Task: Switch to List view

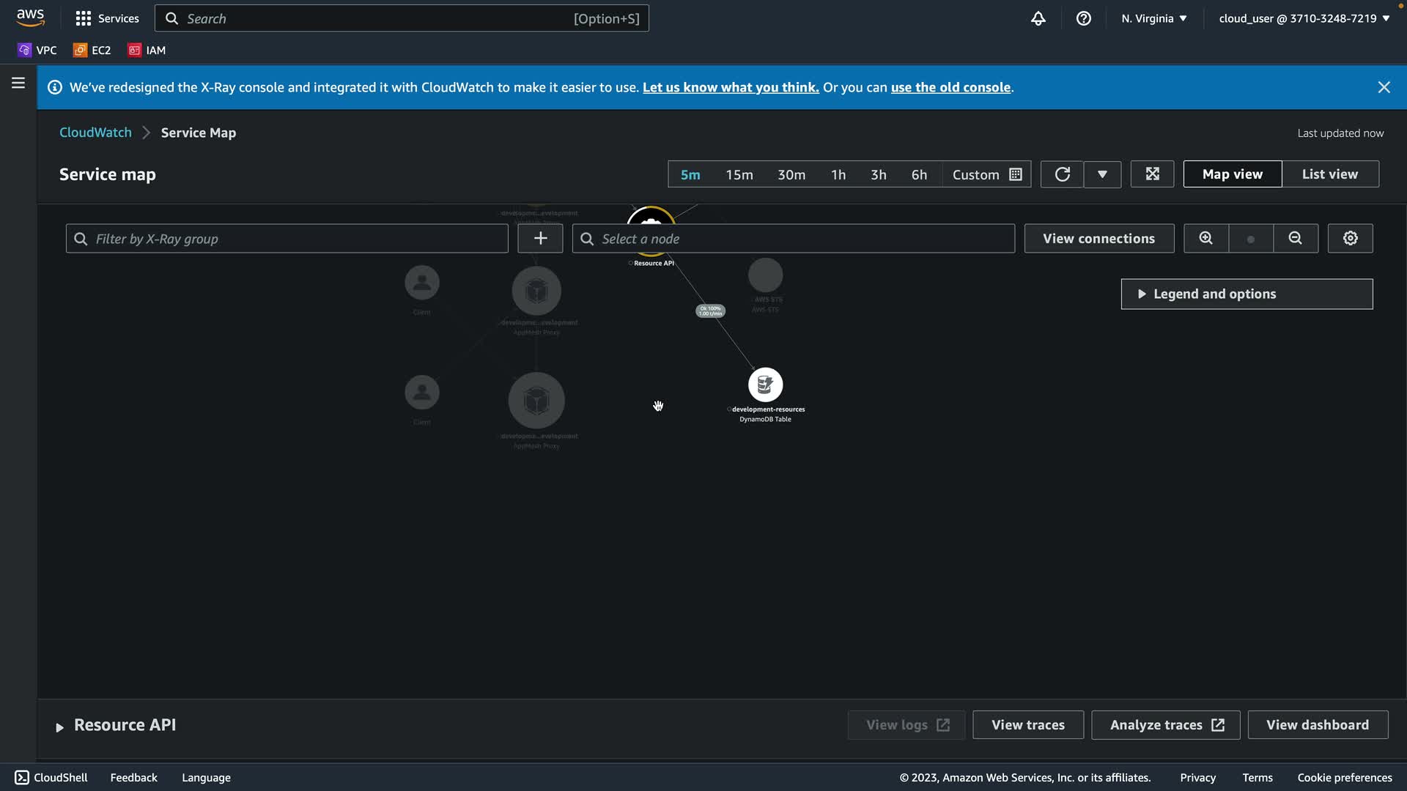Action: pos(1329,174)
